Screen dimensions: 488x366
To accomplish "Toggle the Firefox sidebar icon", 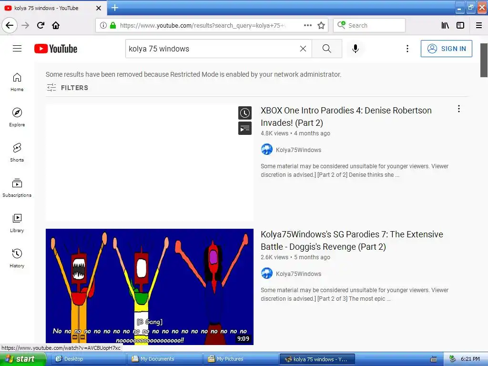I will 460,25.
